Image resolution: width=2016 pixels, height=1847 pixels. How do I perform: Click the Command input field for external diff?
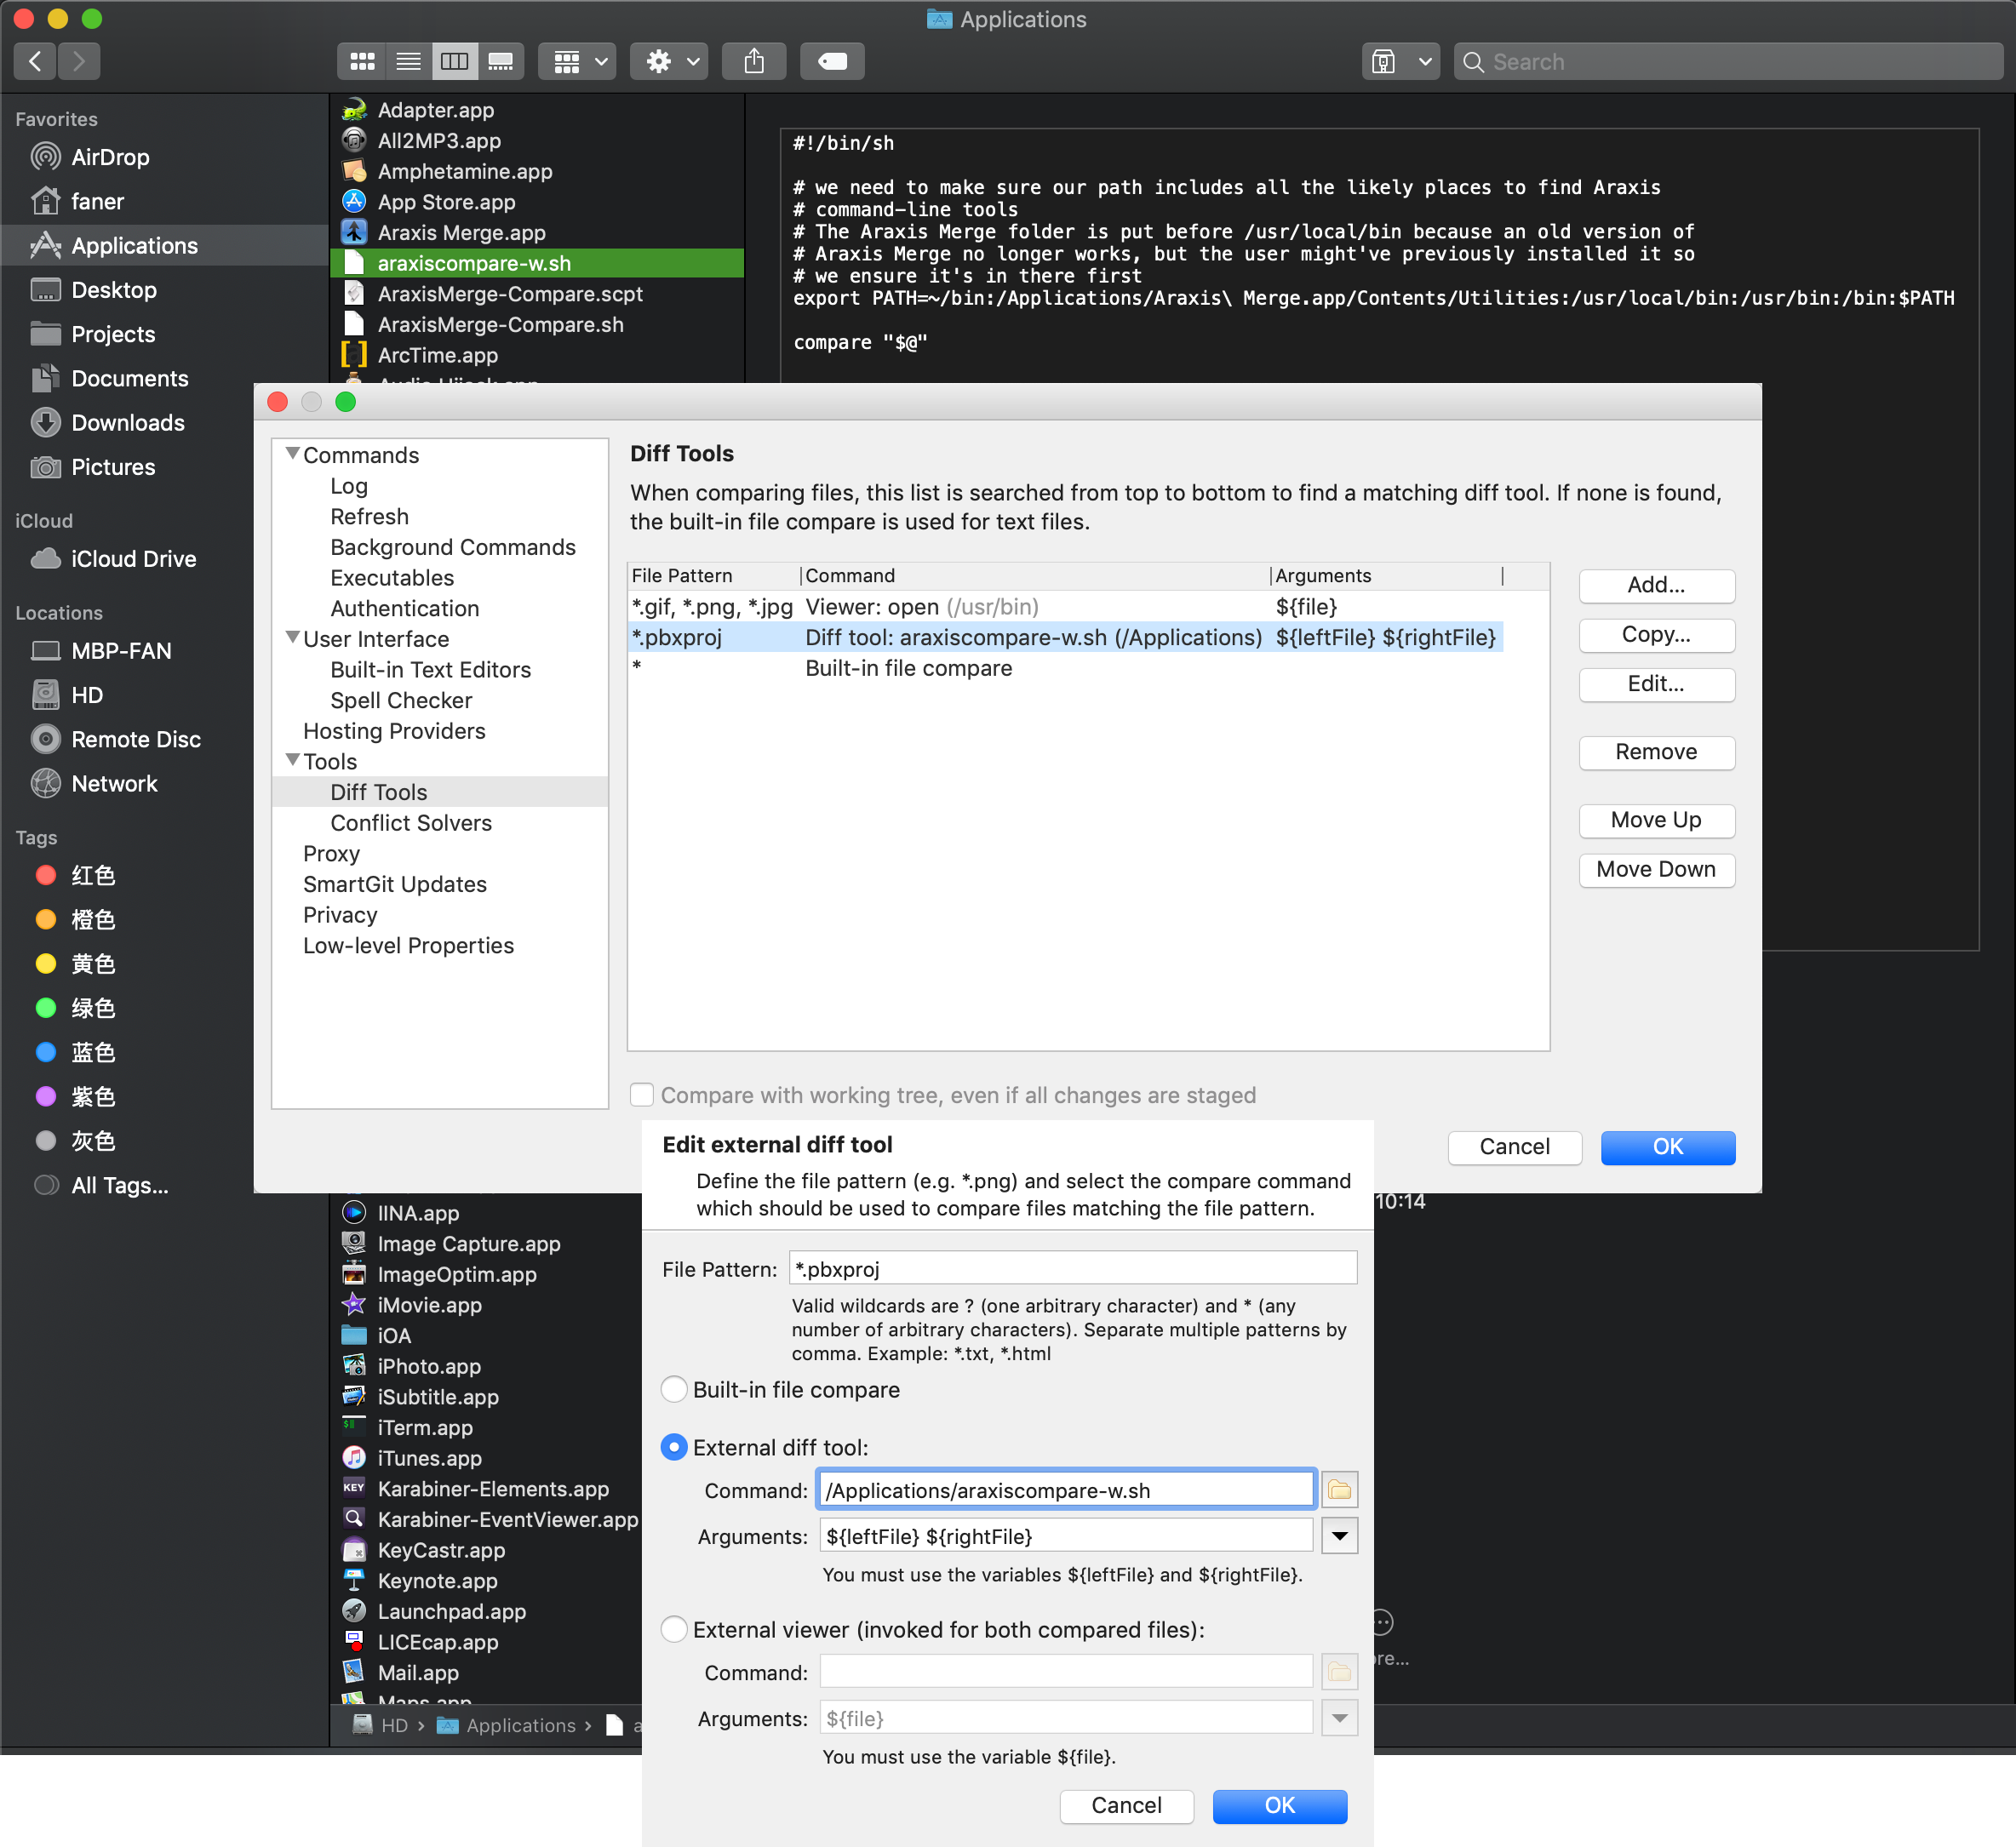click(1068, 1490)
